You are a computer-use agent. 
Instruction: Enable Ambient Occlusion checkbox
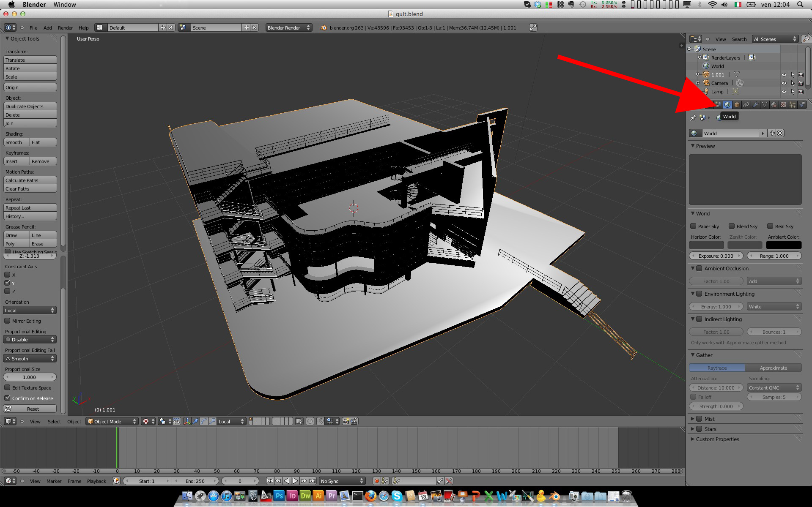700,268
